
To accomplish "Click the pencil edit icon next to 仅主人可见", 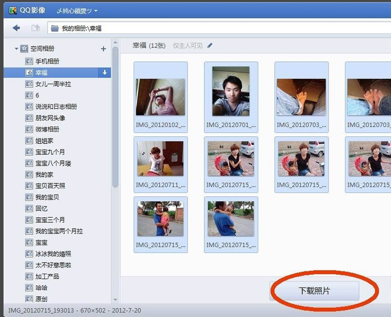I will (210, 46).
